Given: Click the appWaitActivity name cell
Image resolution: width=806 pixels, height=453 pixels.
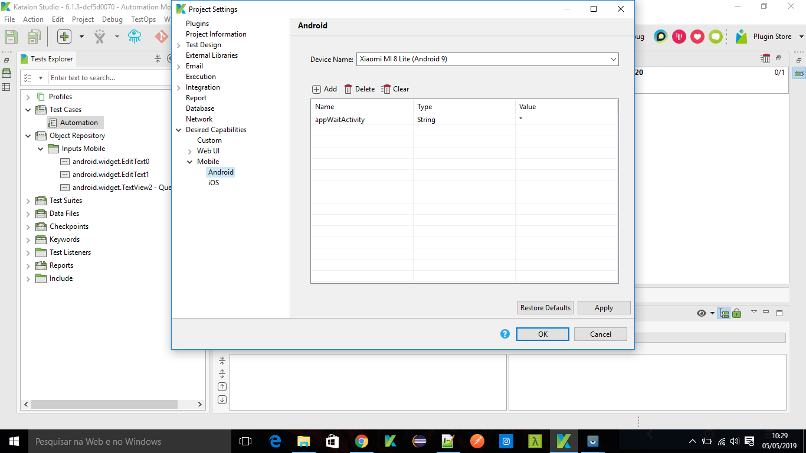Looking at the screenshot, I should (x=362, y=120).
